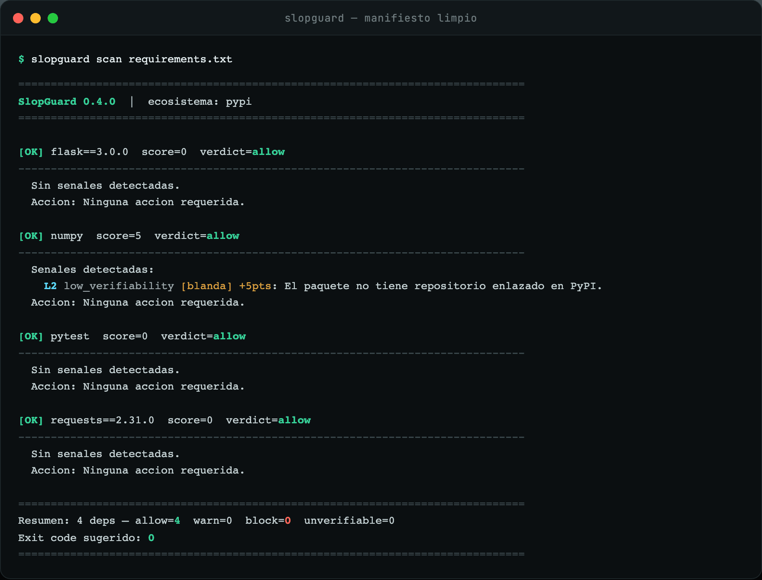Click the '$' shell prompt symbol
The image size is (762, 580).
(21, 59)
